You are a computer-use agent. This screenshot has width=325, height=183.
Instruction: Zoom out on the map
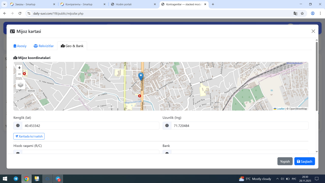tap(19, 74)
